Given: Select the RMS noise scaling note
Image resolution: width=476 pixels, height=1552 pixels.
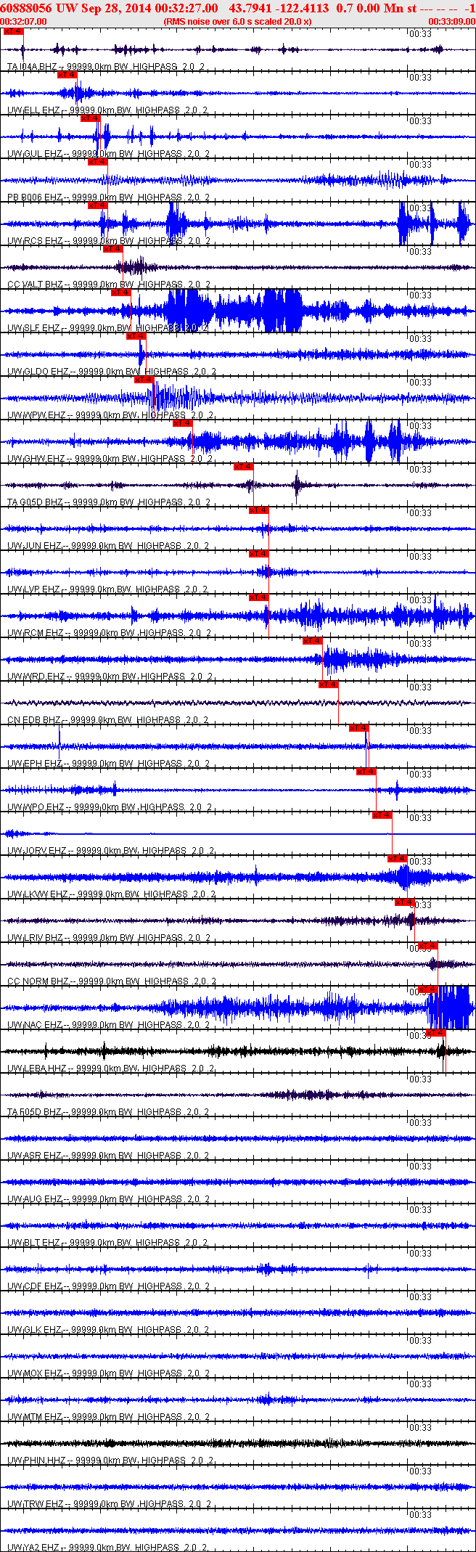Looking at the screenshot, I should (237, 22).
